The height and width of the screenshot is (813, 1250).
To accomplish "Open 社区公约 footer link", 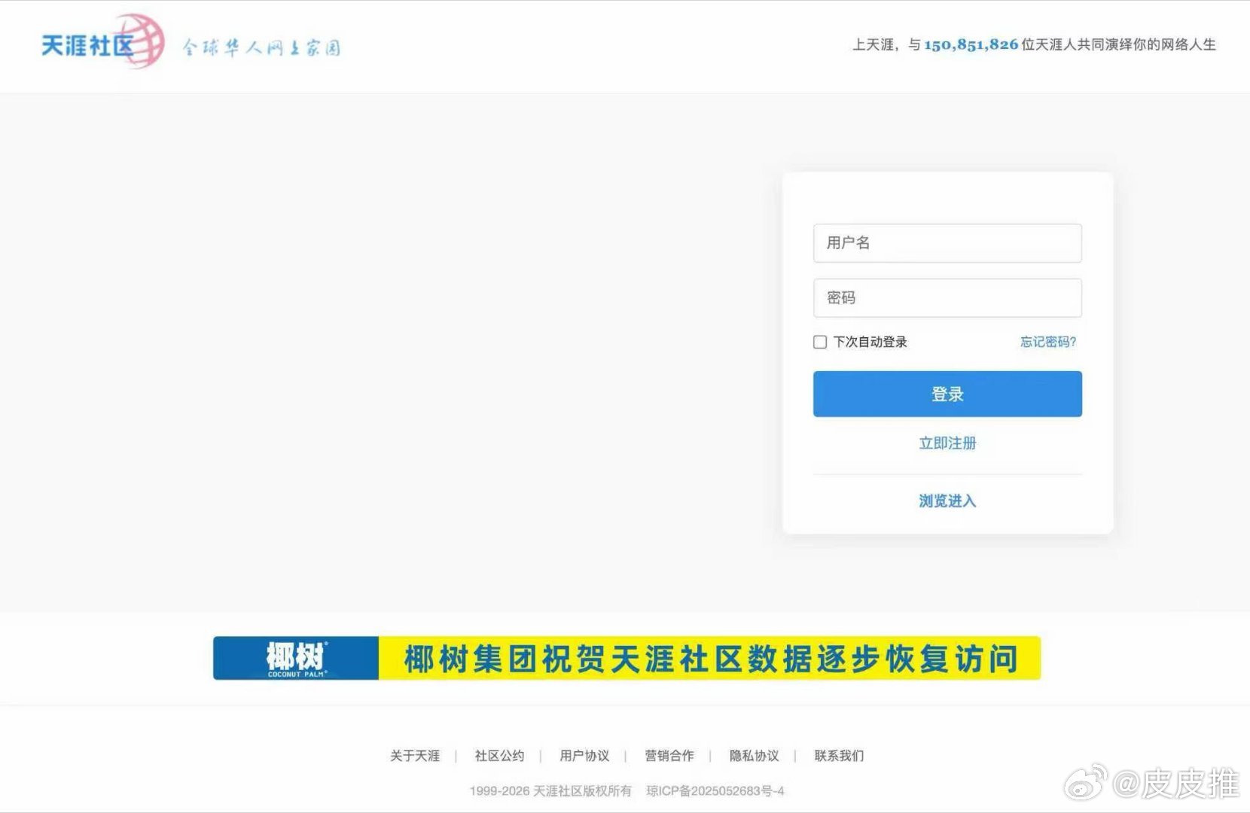I will tap(499, 755).
